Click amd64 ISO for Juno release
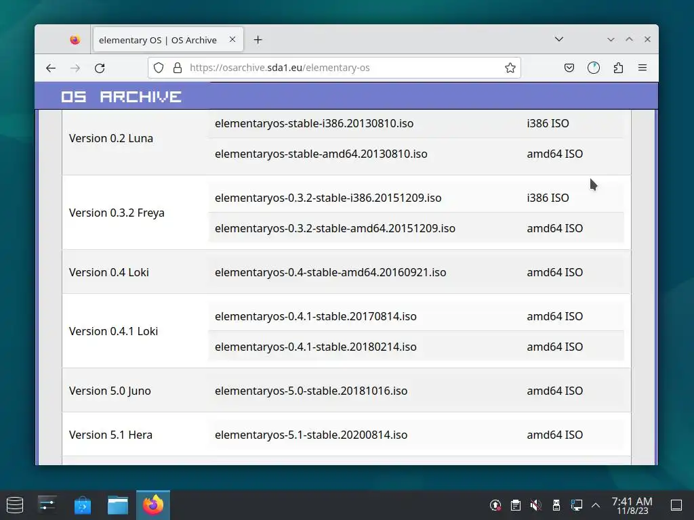 coord(554,391)
